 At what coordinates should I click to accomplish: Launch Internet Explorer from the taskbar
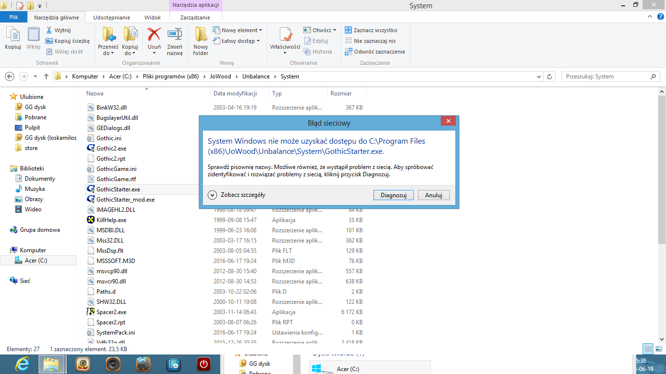click(x=22, y=364)
